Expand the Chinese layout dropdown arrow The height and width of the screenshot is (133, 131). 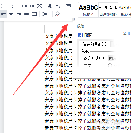pyautogui.click(x=44, y=6)
